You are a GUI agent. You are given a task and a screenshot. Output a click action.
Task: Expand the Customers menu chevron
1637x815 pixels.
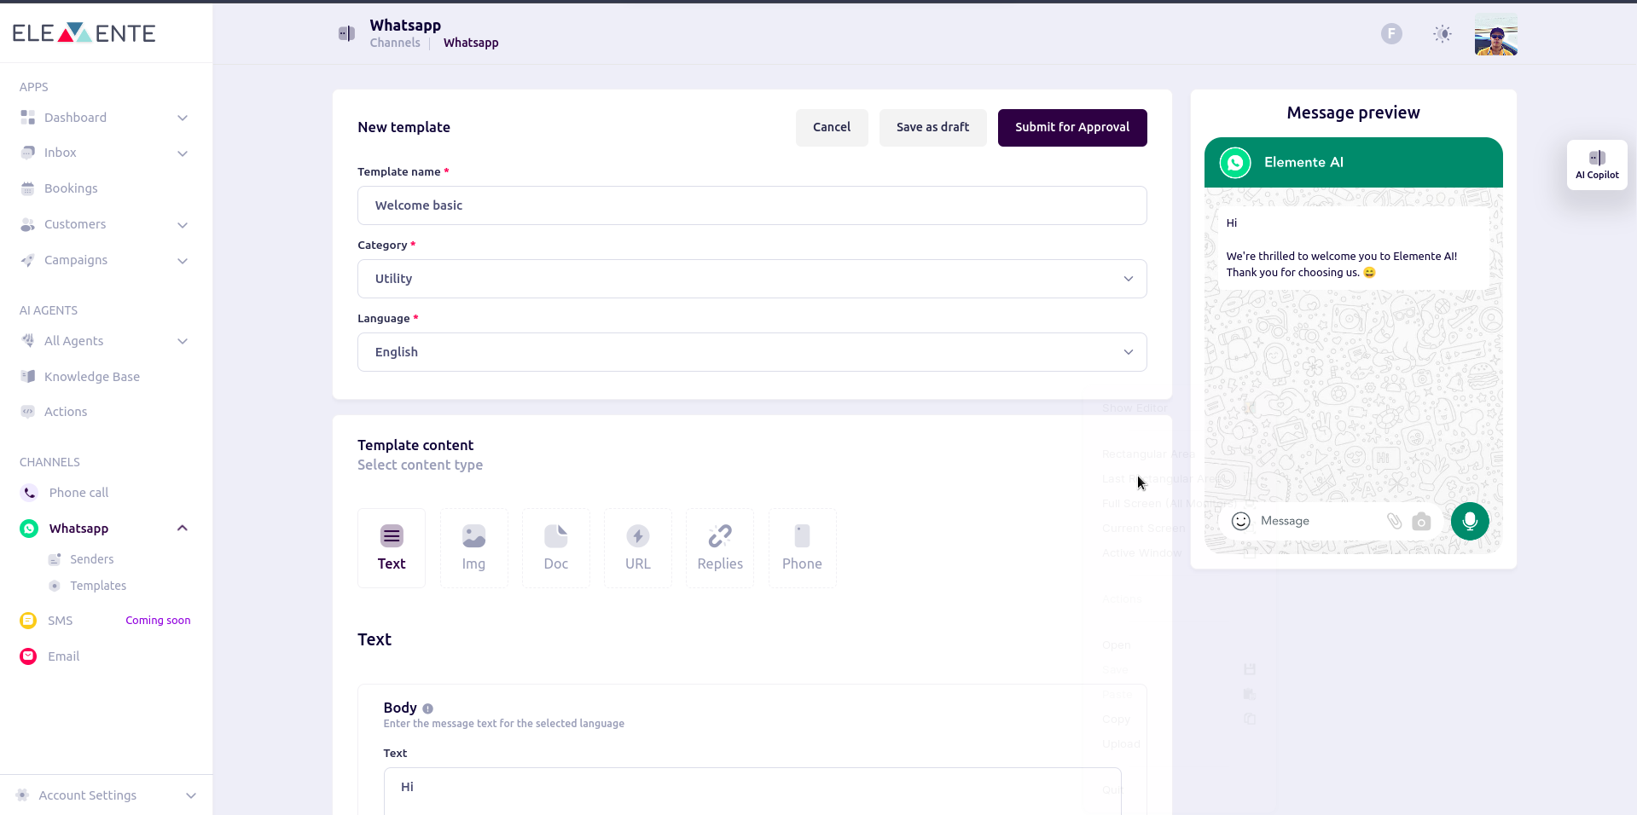(183, 225)
